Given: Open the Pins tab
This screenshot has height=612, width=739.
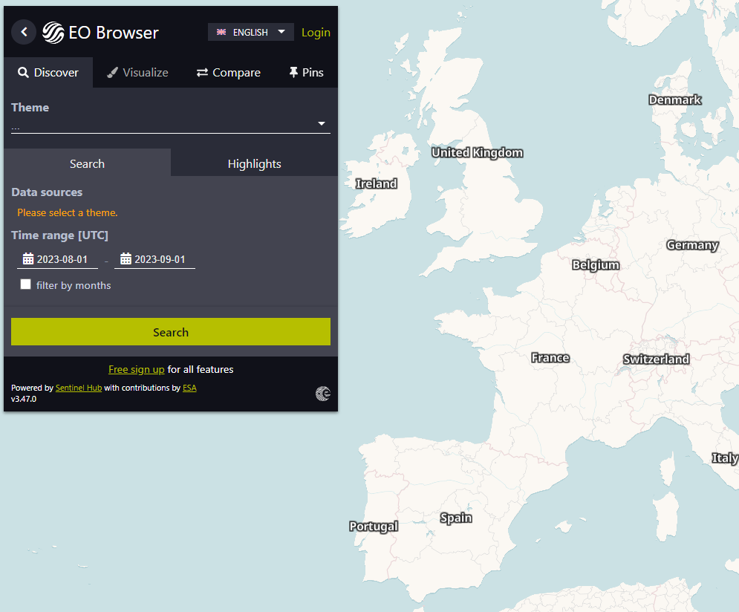Looking at the screenshot, I should click(x=305, y=73).
